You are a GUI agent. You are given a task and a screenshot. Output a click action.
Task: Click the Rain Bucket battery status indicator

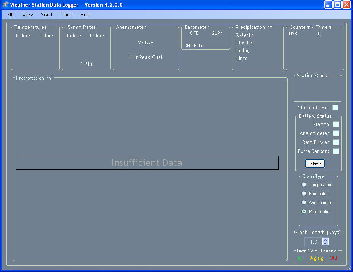tap(336, 142)
